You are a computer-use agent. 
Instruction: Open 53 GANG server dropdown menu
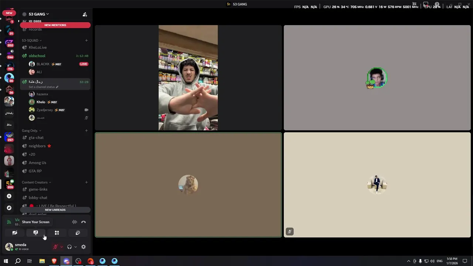tap(39, 14)
